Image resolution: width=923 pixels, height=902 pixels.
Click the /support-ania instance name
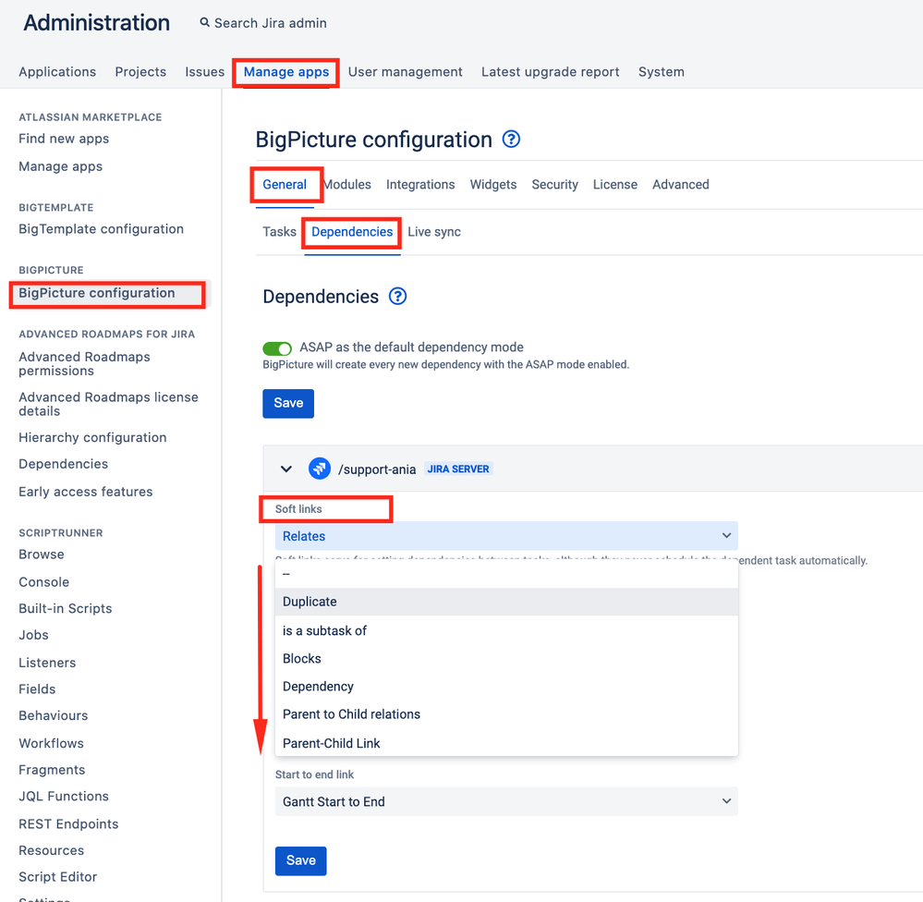click(377, 469)
